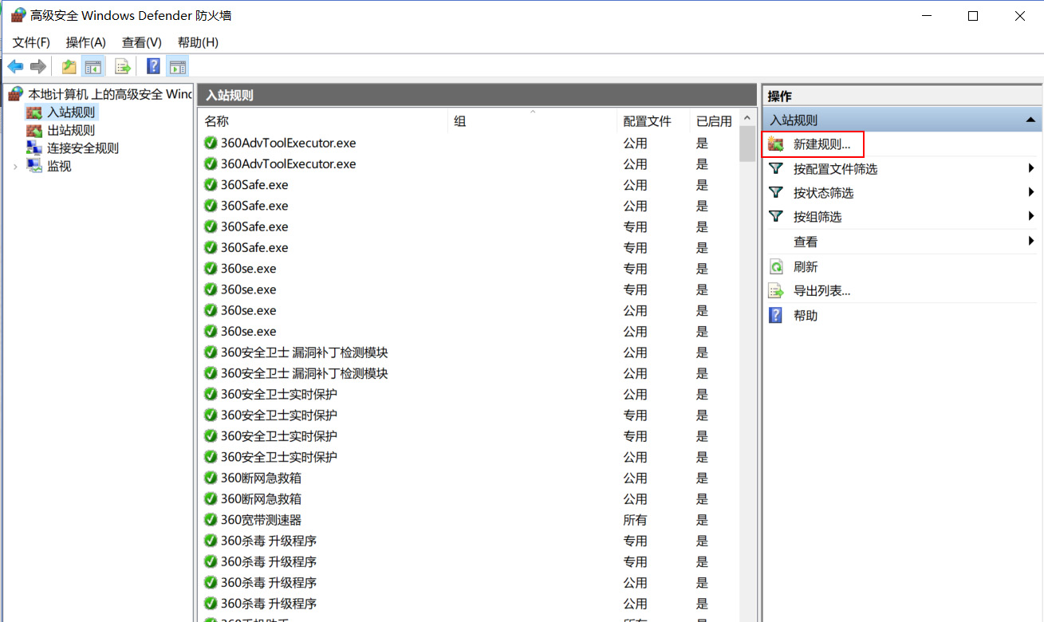Click the export icon beside 导出列表...
The height and width of the screenshot is (622, 1044).
coord(775,290)
